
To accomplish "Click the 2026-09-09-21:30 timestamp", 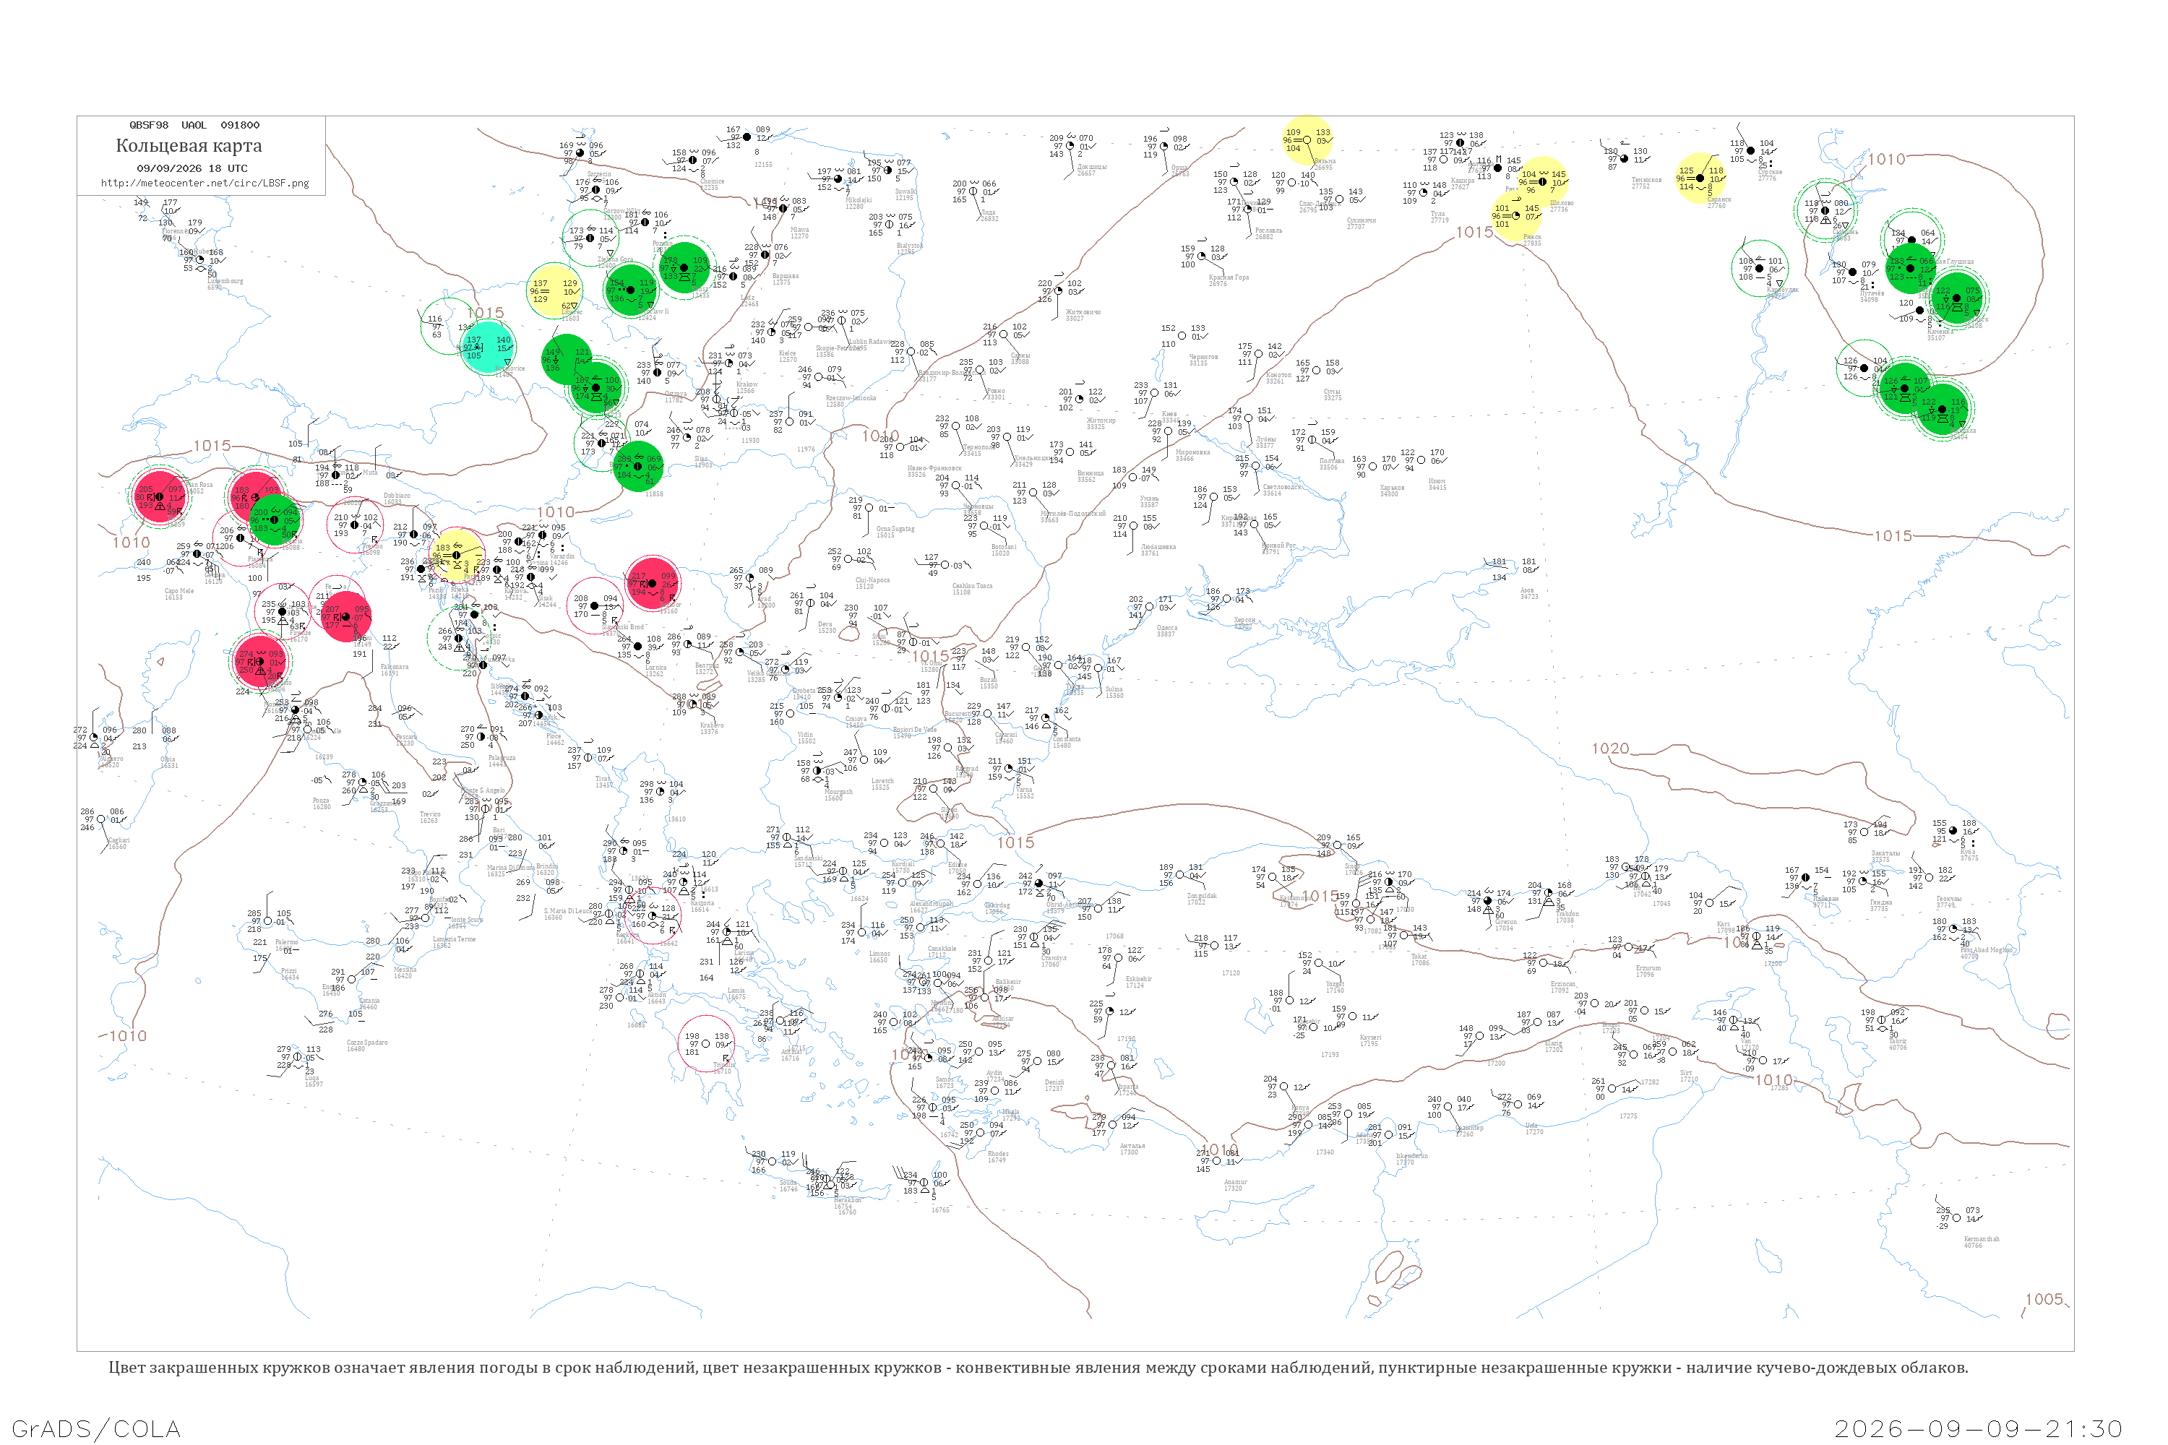I will [x=1978, y=1428].
